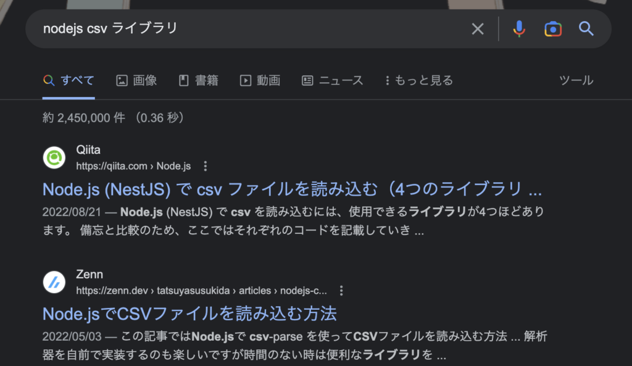Screen dimensions: 632x366
Task: Switch to the 書籍 tab
Action: point(198,81)
